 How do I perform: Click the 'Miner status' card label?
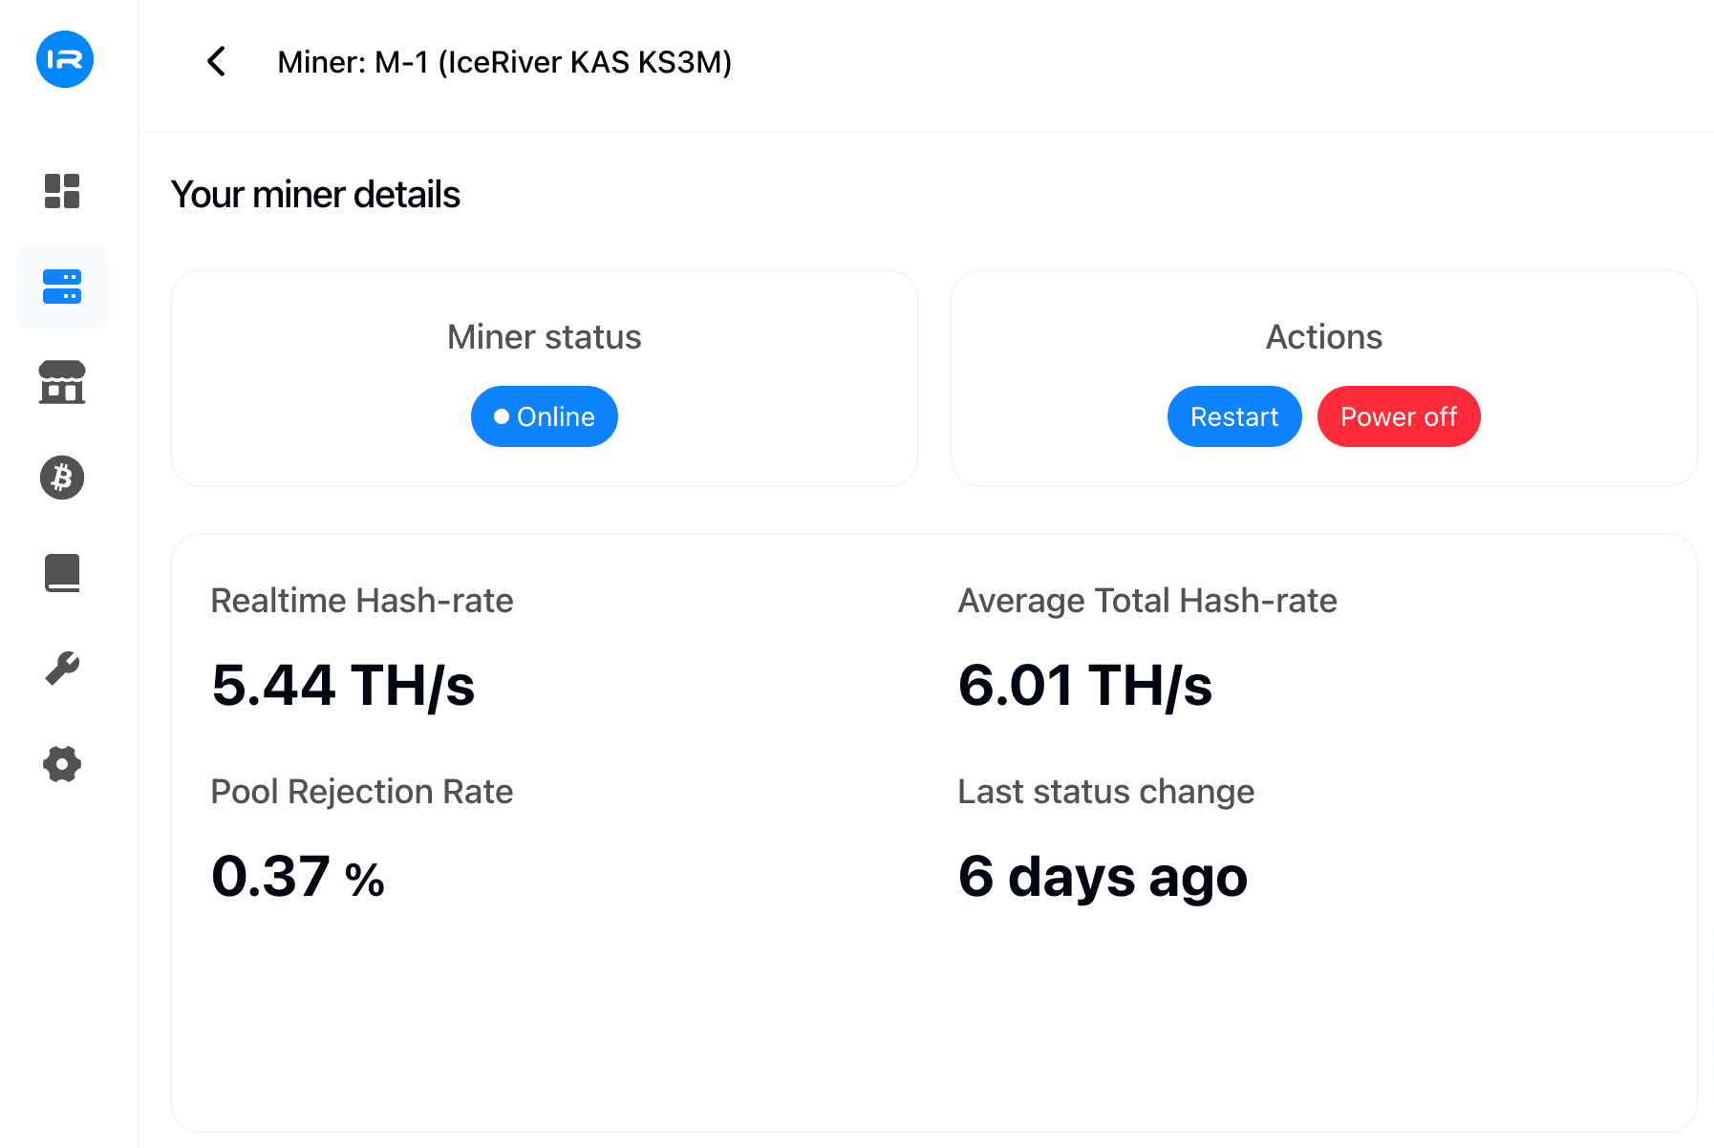[x=545, y=337]
